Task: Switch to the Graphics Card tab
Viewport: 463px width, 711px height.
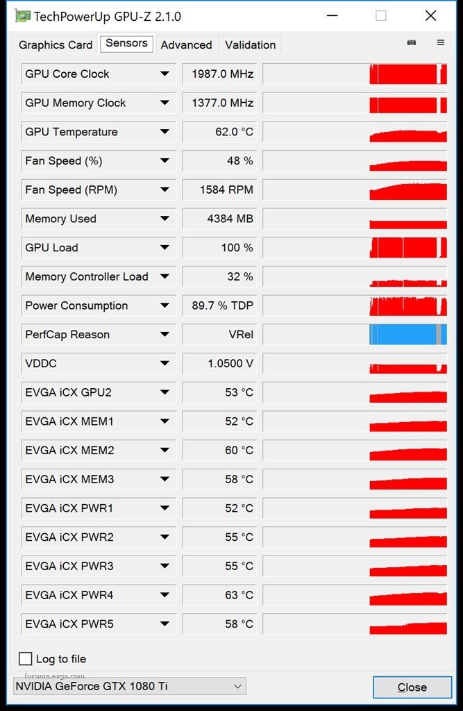Action: point(56,45)
